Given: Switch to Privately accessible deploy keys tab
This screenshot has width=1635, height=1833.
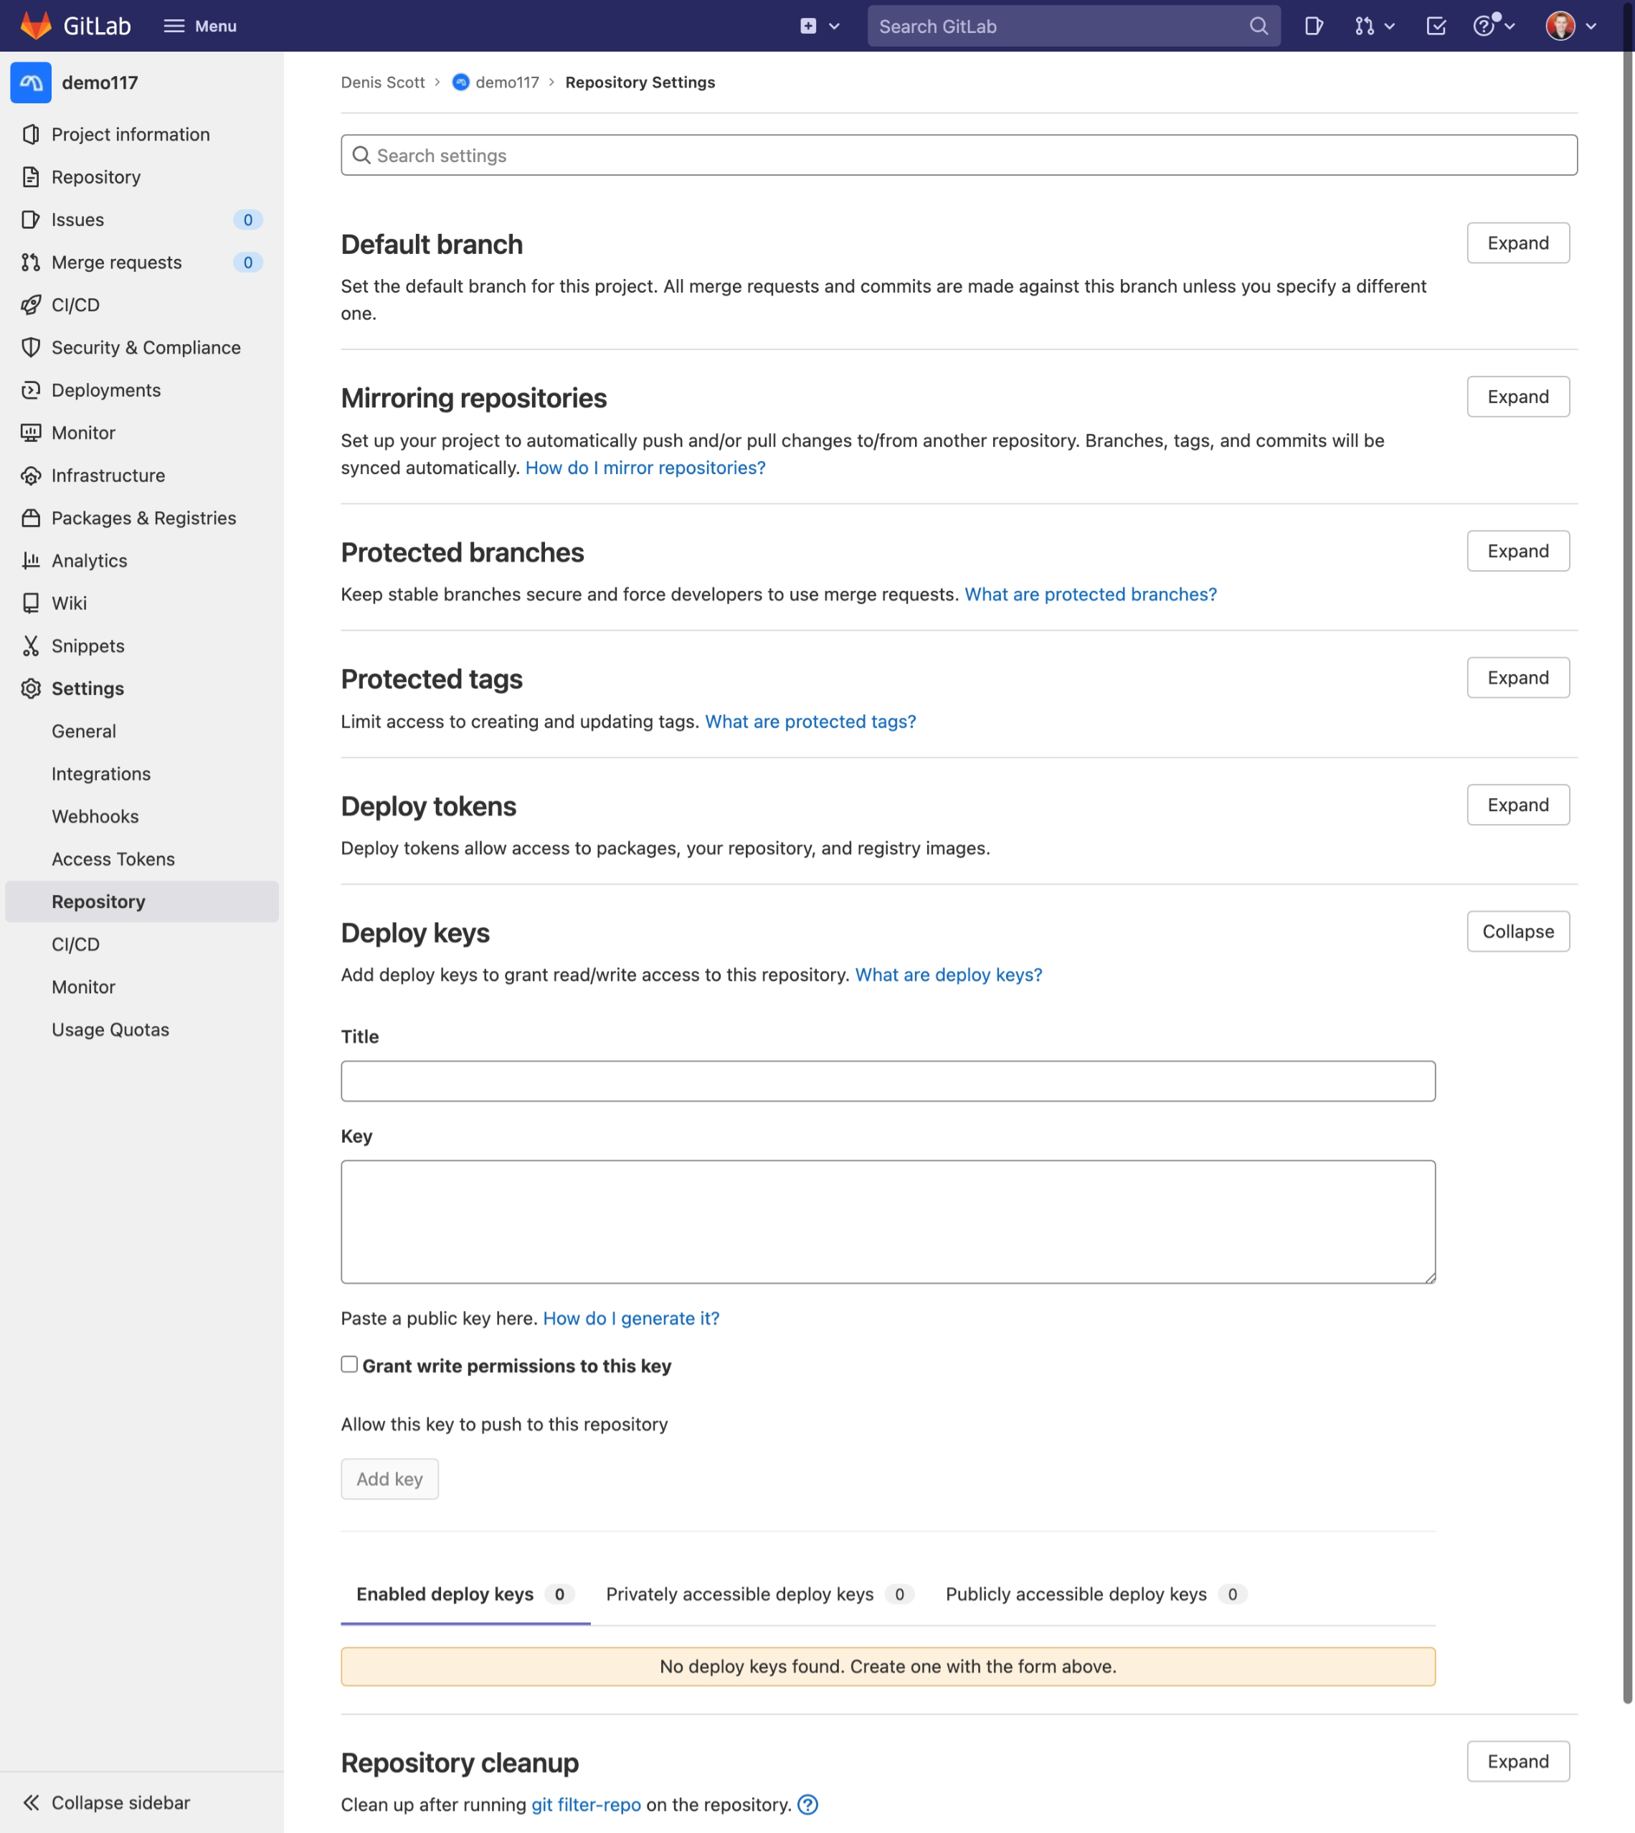Looking at the screenshot, I should [x=758, y=1594].
